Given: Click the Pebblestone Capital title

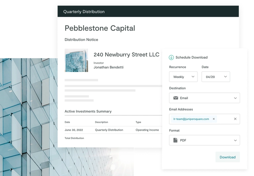Looking at the screenshot, I should pyautogui.click(x=100, y=28).
